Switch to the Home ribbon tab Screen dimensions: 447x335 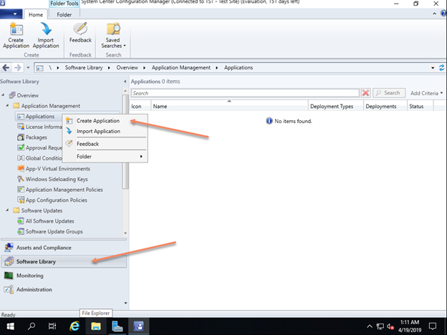coord(36,14)
